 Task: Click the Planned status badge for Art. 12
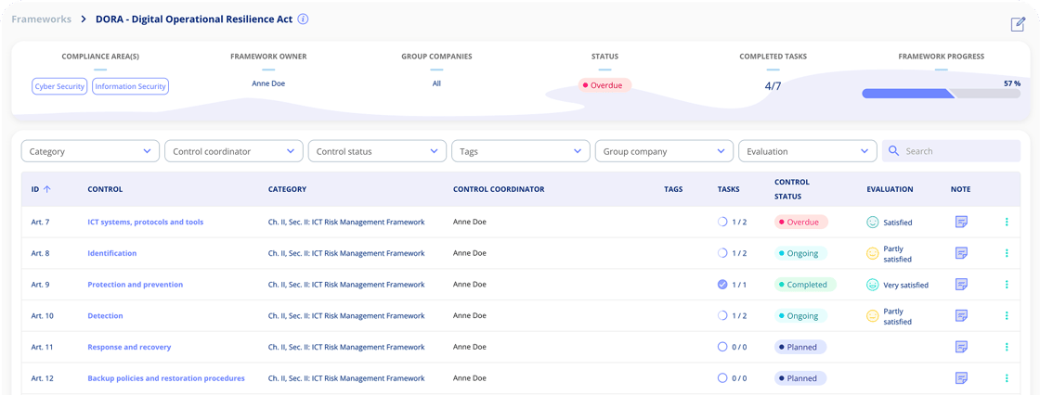(799, 377)
